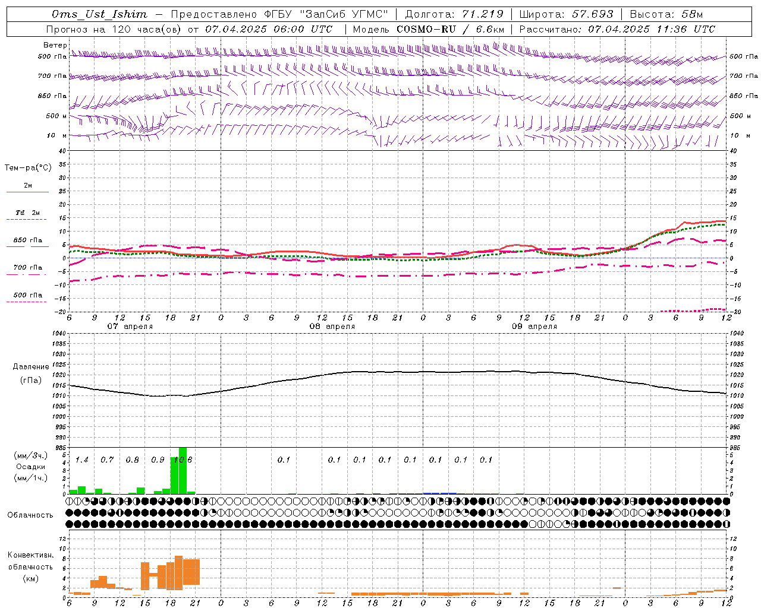Click the Конвективн. облачность label
The image size is (761, 608).
(x=30, y=561)
